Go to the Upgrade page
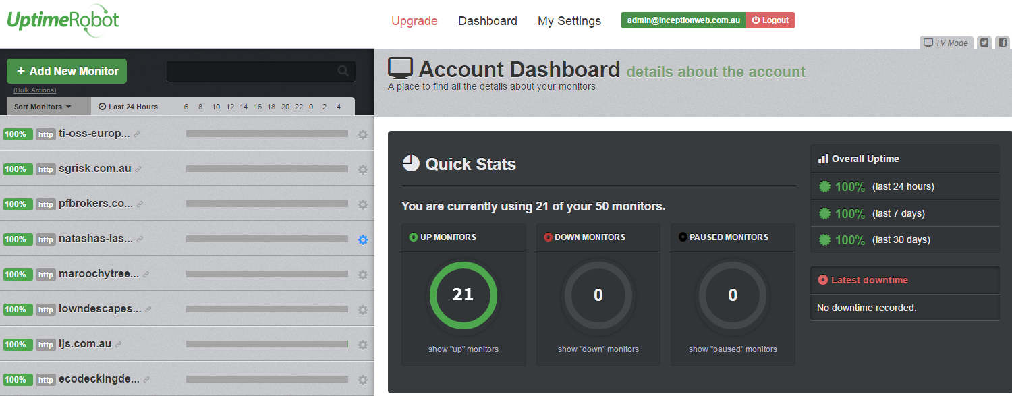This screenshot has height=396, width=1012. (x=414, y=21)
